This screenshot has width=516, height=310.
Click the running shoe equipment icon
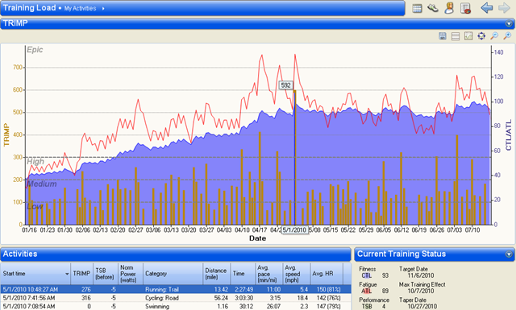click(433, 8)
